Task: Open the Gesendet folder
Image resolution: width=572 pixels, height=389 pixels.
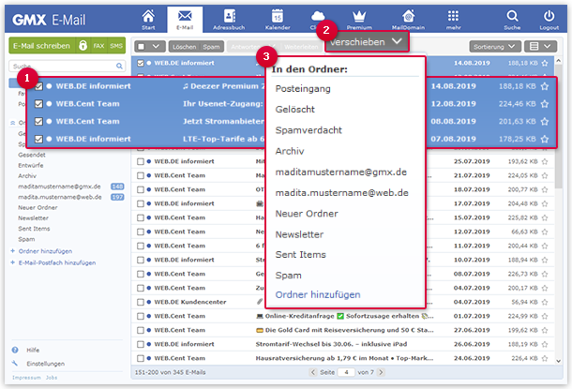Action: pyautogui.click(x=32, y=155)
